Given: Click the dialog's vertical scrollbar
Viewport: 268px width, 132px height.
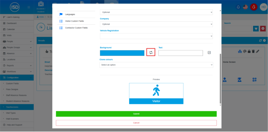Looking at the screenshot, I should [220, 78].
